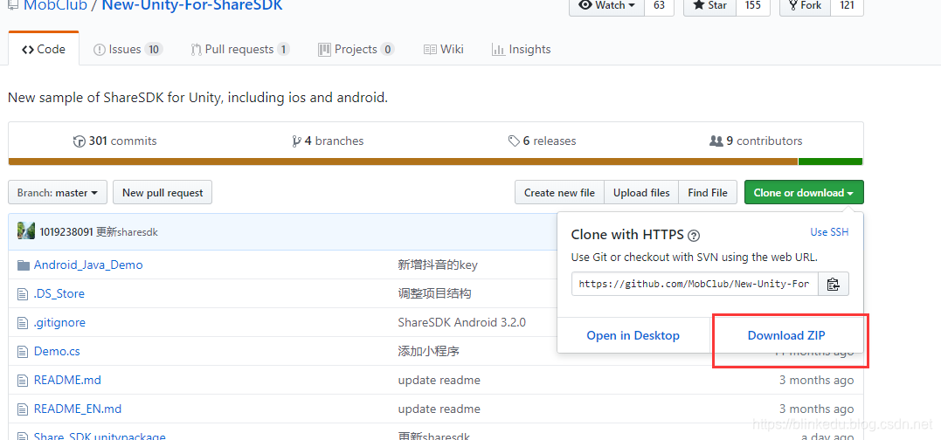View the 4 branches list
The height and width of the screenshot is (440, 941).
point(327,141)
